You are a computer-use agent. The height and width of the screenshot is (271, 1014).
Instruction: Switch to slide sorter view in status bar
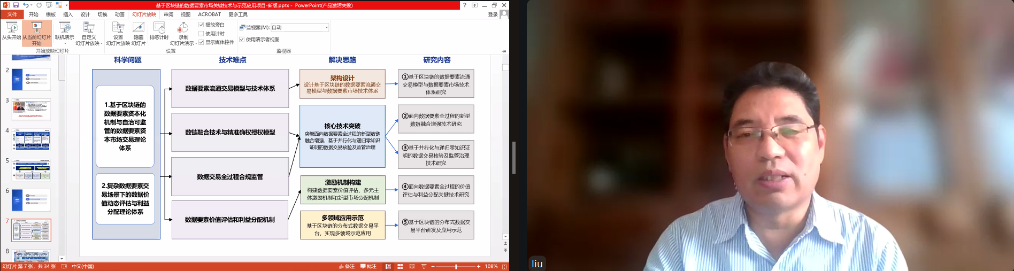point(400,266)
